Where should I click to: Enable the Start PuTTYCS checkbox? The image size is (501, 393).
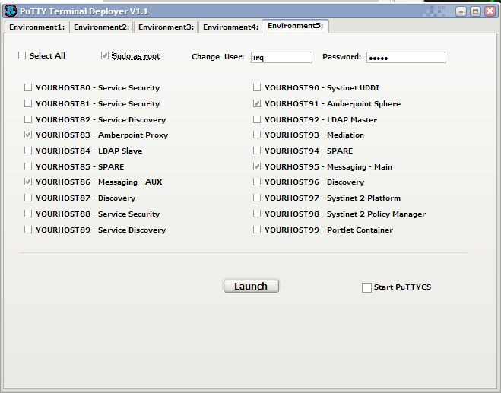(x=366, y=287)
